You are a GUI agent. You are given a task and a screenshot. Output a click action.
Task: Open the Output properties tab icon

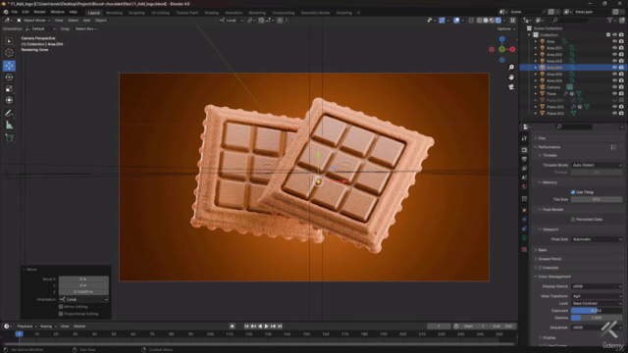tap(524, 159)
